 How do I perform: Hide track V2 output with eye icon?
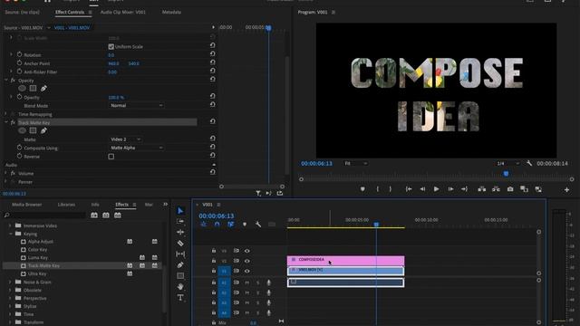(246, 261)
